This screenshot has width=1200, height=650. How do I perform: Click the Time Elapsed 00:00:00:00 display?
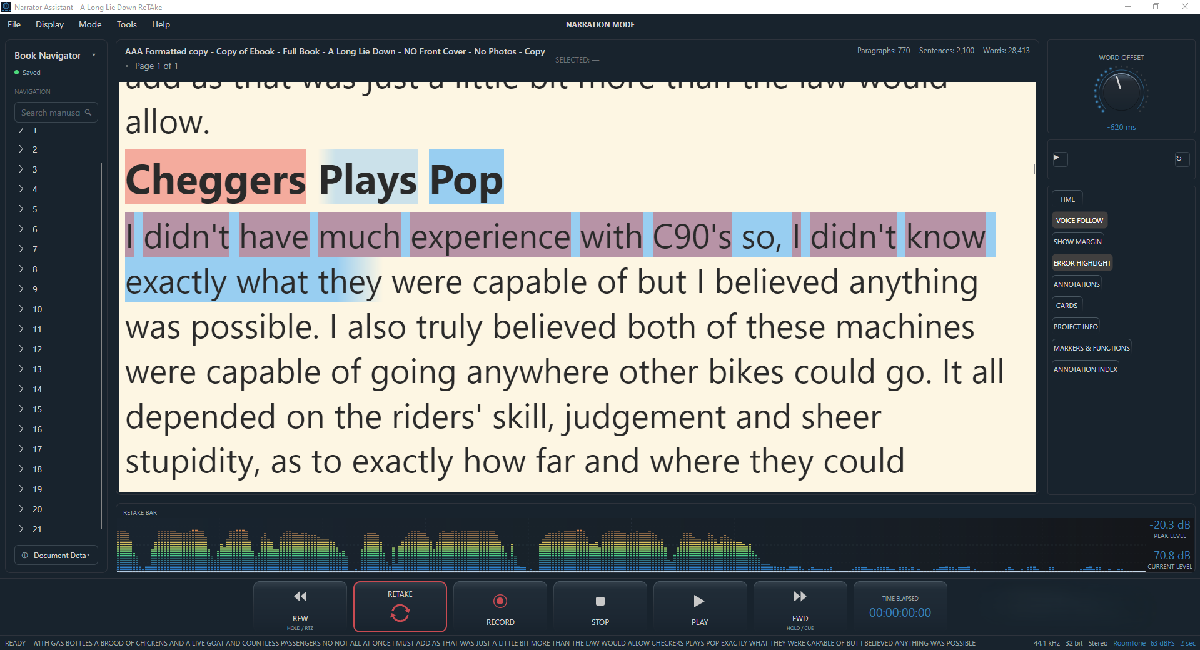coord(900,612)
